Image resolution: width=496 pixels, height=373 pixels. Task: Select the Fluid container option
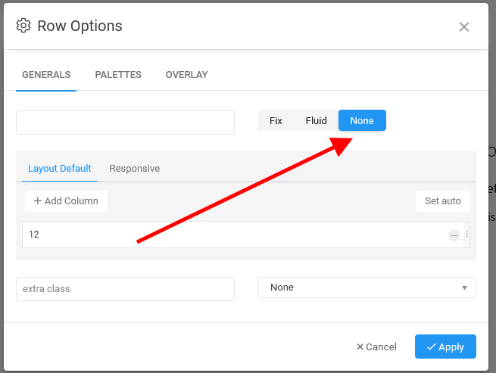(x=316, y=120)
